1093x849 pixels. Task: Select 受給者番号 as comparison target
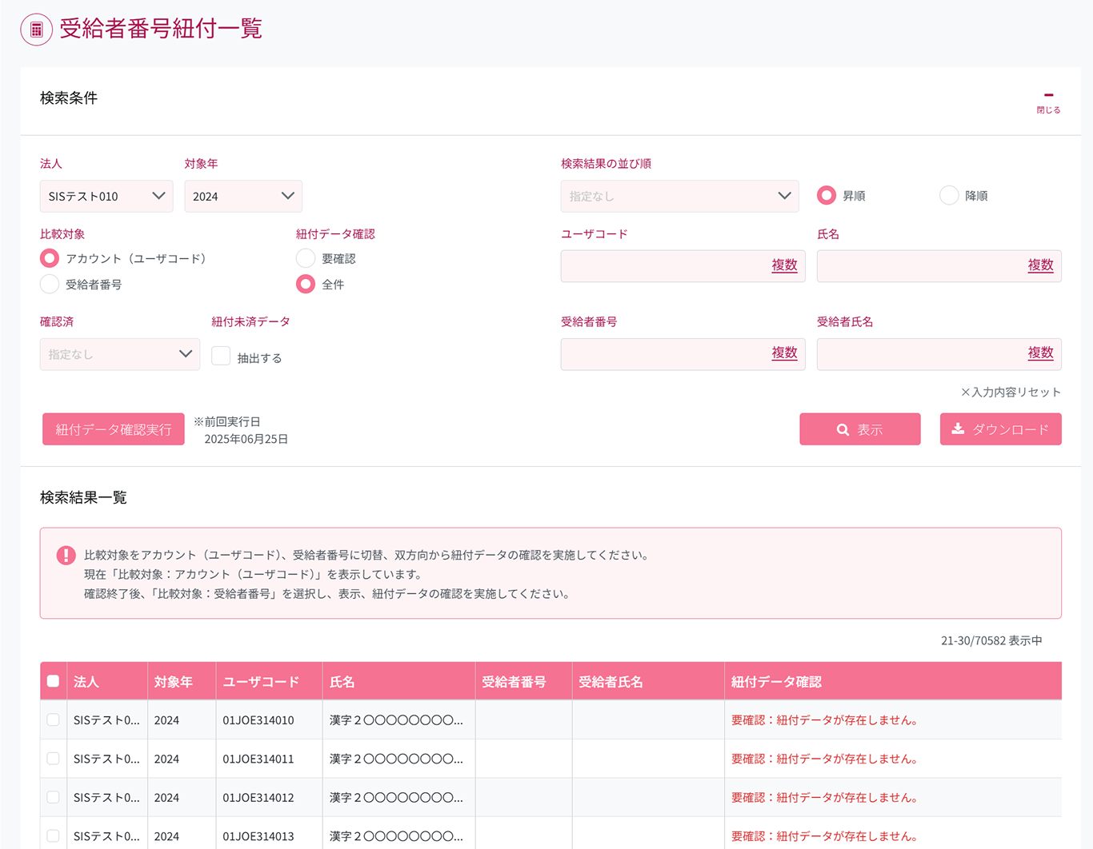50,285
